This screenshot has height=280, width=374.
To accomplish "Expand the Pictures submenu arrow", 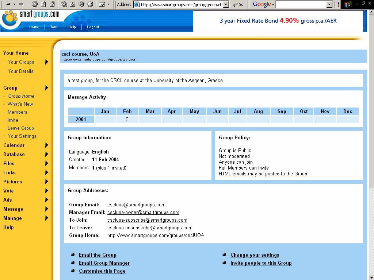I will click(x=46, y=182).
